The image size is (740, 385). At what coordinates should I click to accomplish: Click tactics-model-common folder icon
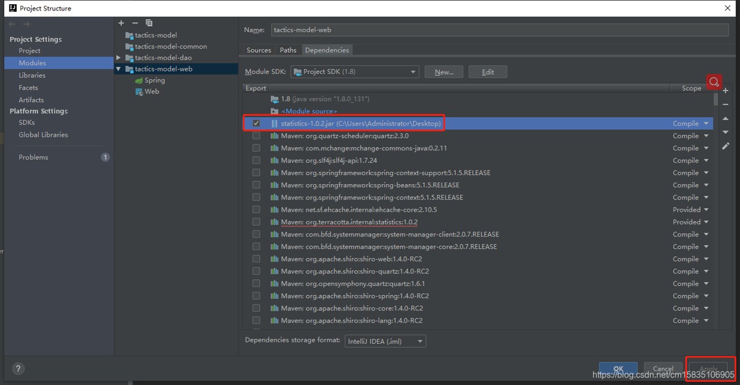coord(129,46)
